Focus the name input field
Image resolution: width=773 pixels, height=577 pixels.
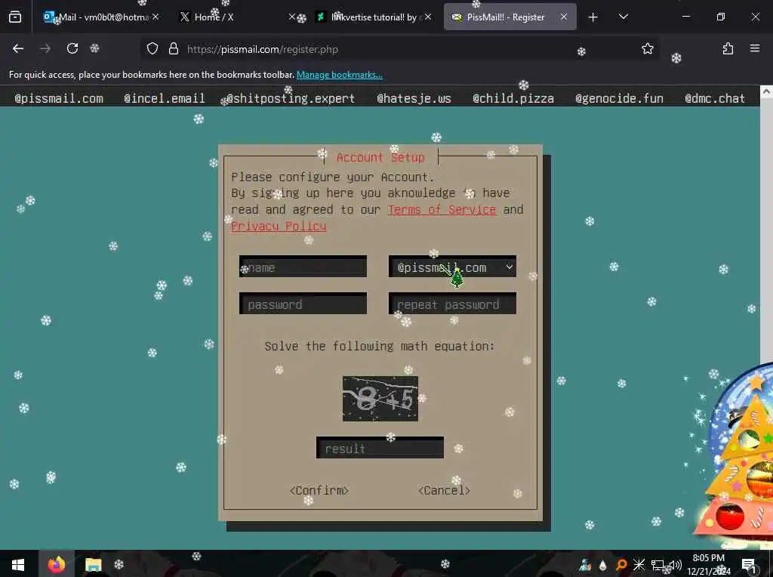(303, 267)
